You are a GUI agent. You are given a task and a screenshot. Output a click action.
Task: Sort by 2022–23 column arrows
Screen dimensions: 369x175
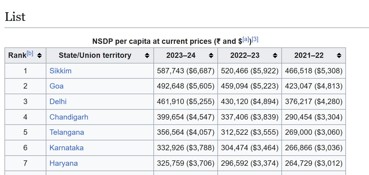tap(275, 55)
